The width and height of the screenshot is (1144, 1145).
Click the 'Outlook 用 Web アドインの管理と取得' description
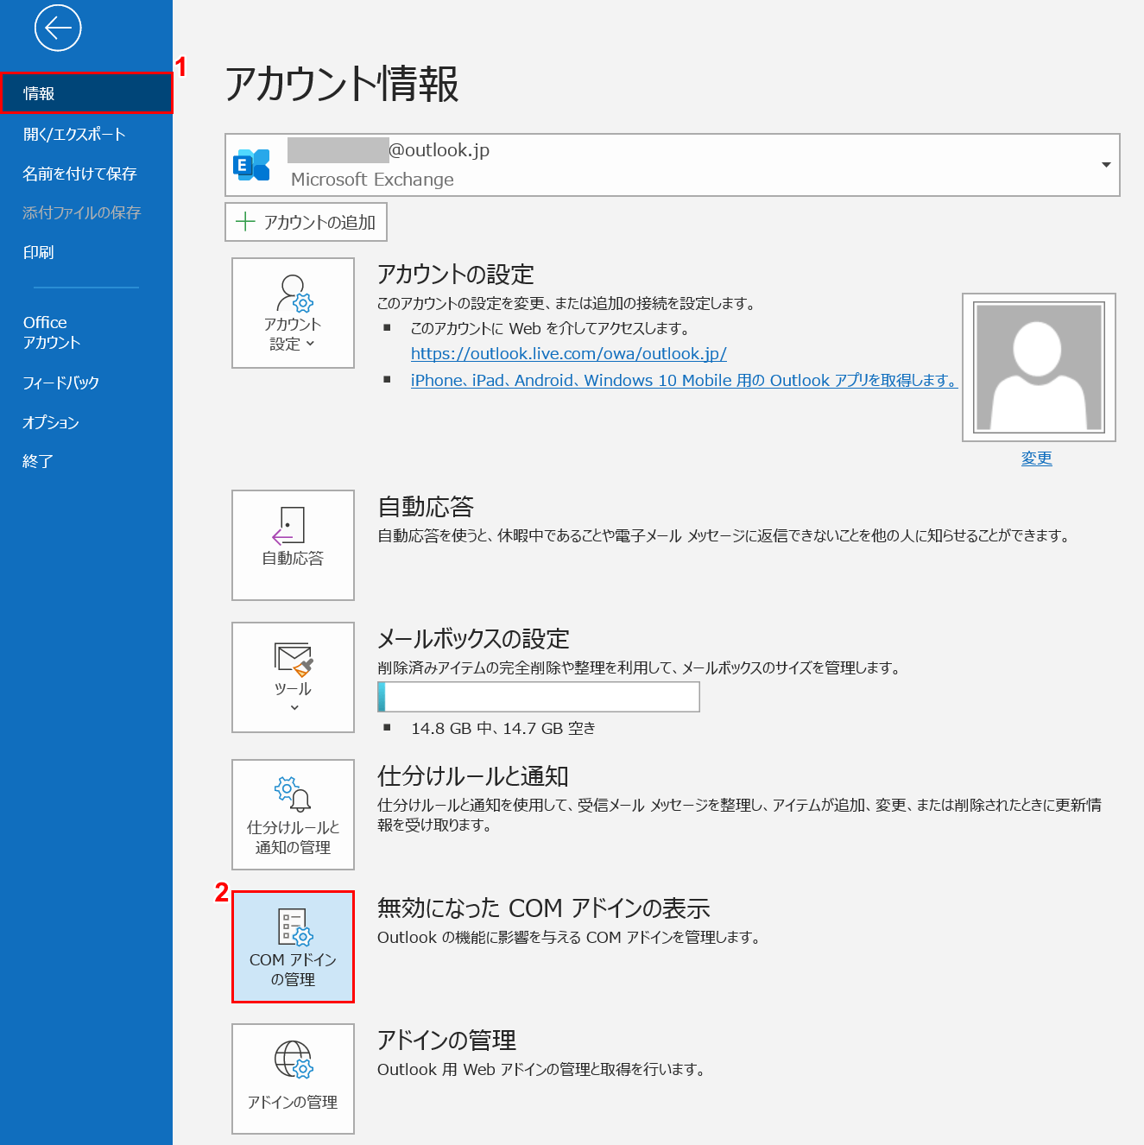[542, 1069]
